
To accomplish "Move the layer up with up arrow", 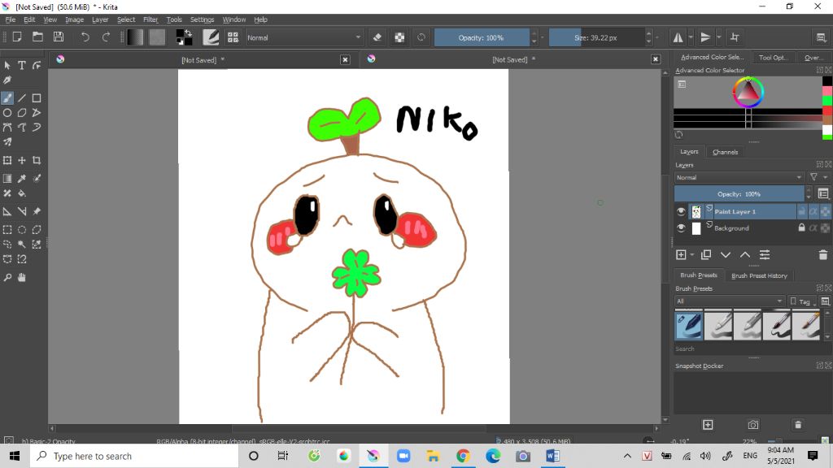I will [745, 255].
